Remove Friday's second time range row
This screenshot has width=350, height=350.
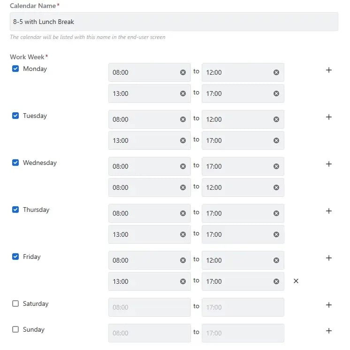296,281
